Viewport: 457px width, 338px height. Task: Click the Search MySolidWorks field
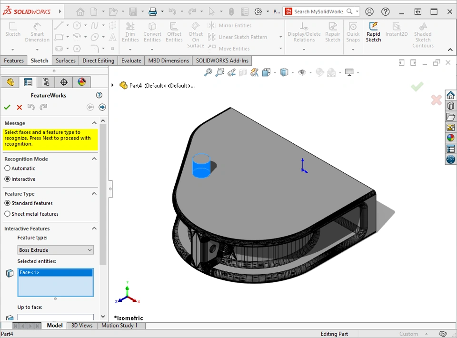[318, 11]
